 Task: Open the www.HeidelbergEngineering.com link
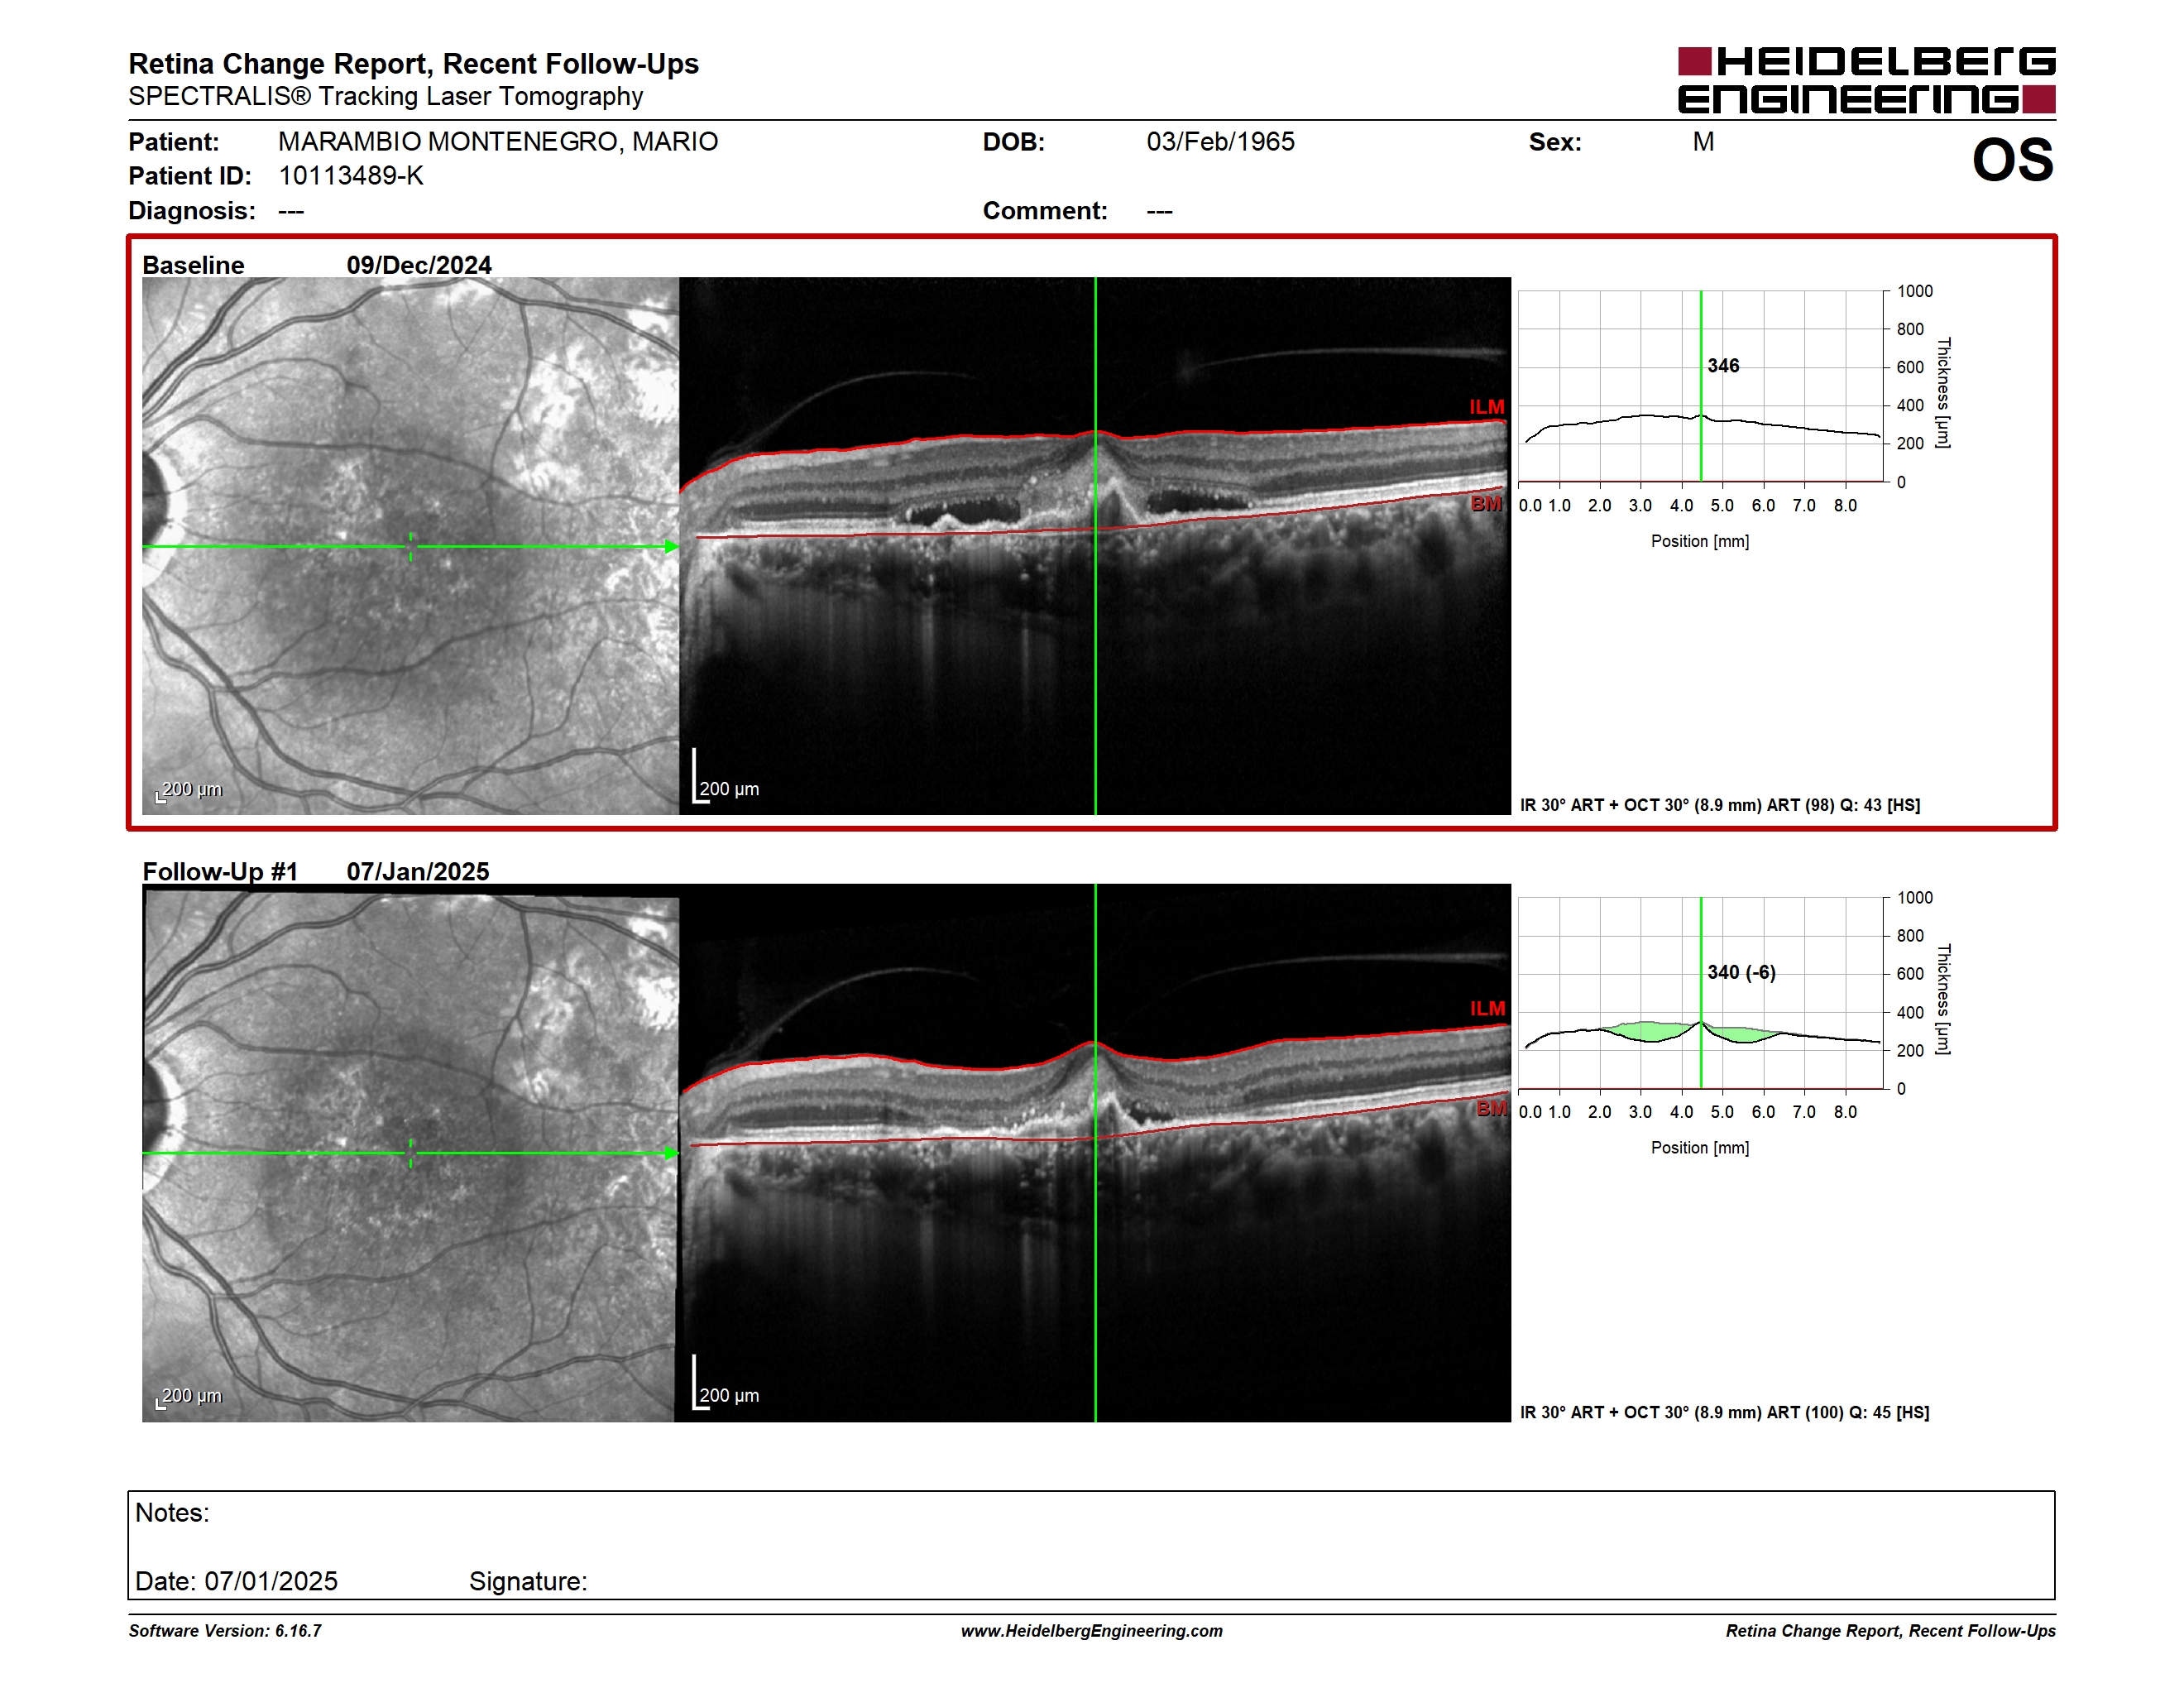click(1091, 1631)
